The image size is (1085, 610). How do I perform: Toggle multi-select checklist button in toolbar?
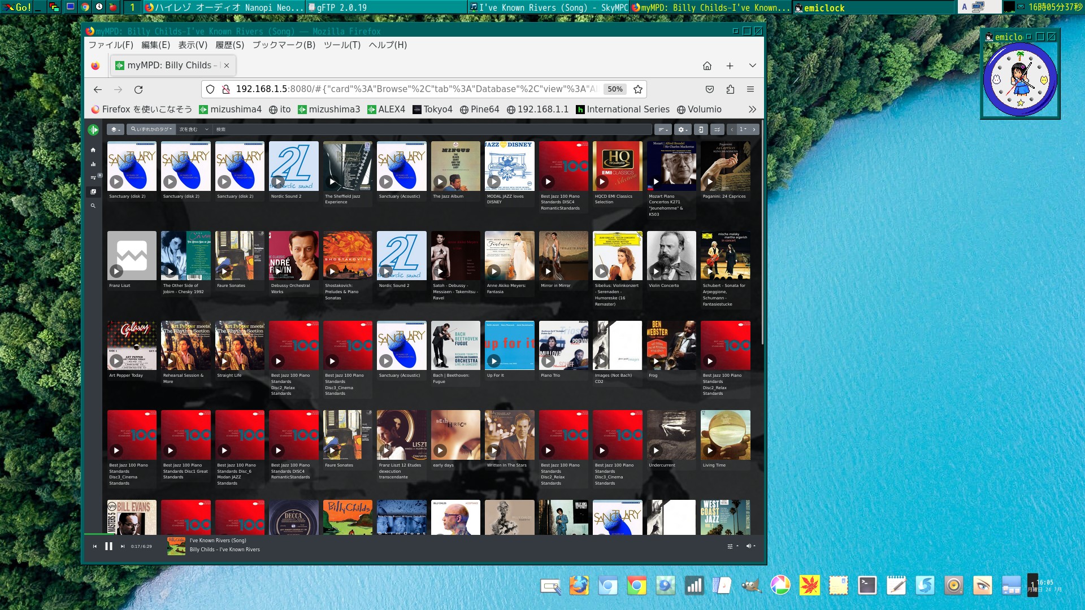coord(717,129)
